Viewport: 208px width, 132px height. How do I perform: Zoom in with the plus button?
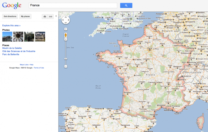66,39
